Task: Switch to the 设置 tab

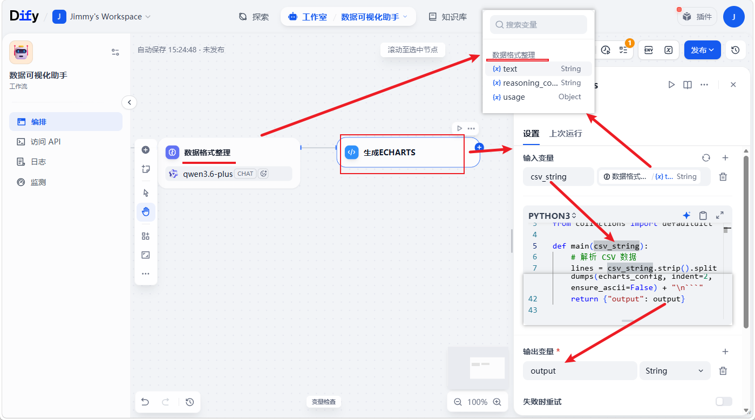Action: (x=531, y=134)
